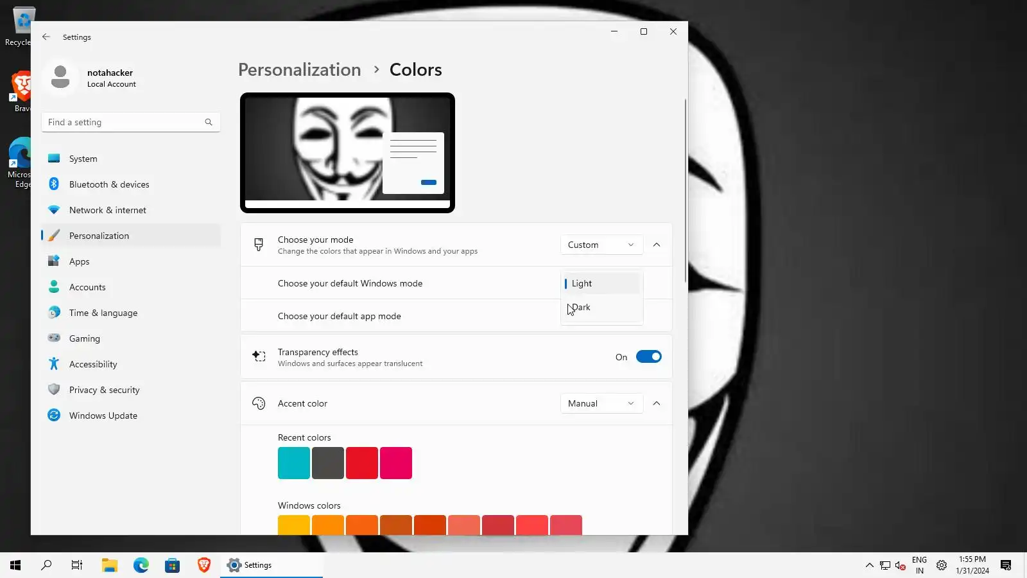
Task: Click the notahacker Local Account name
Action: [x=111, y=78]
